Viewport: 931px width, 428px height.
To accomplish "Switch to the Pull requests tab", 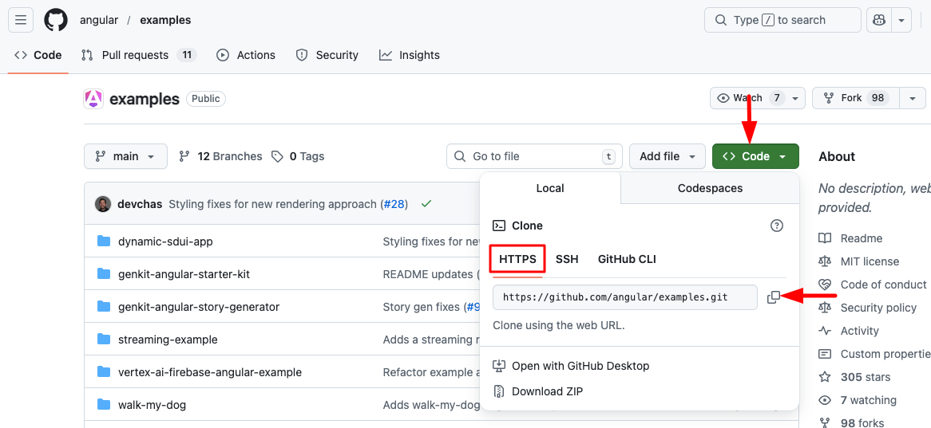I will (138, 55).
